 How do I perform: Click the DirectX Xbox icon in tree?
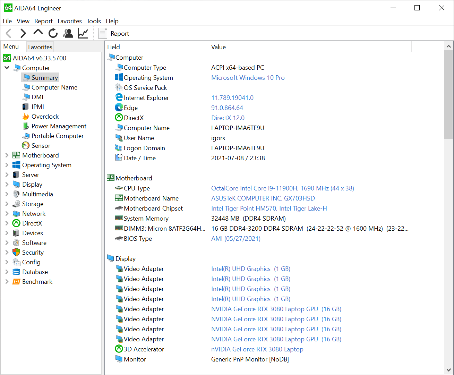(16, 223)
